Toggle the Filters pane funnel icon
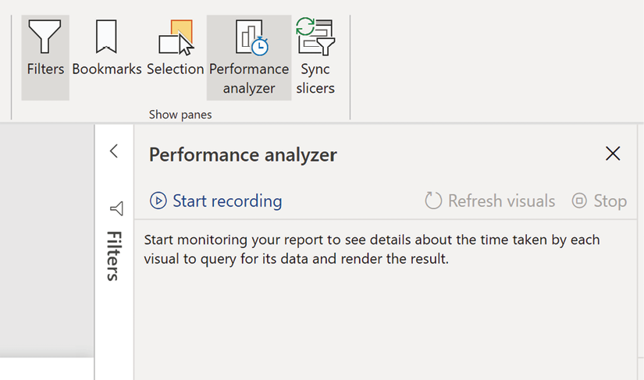 44,37
